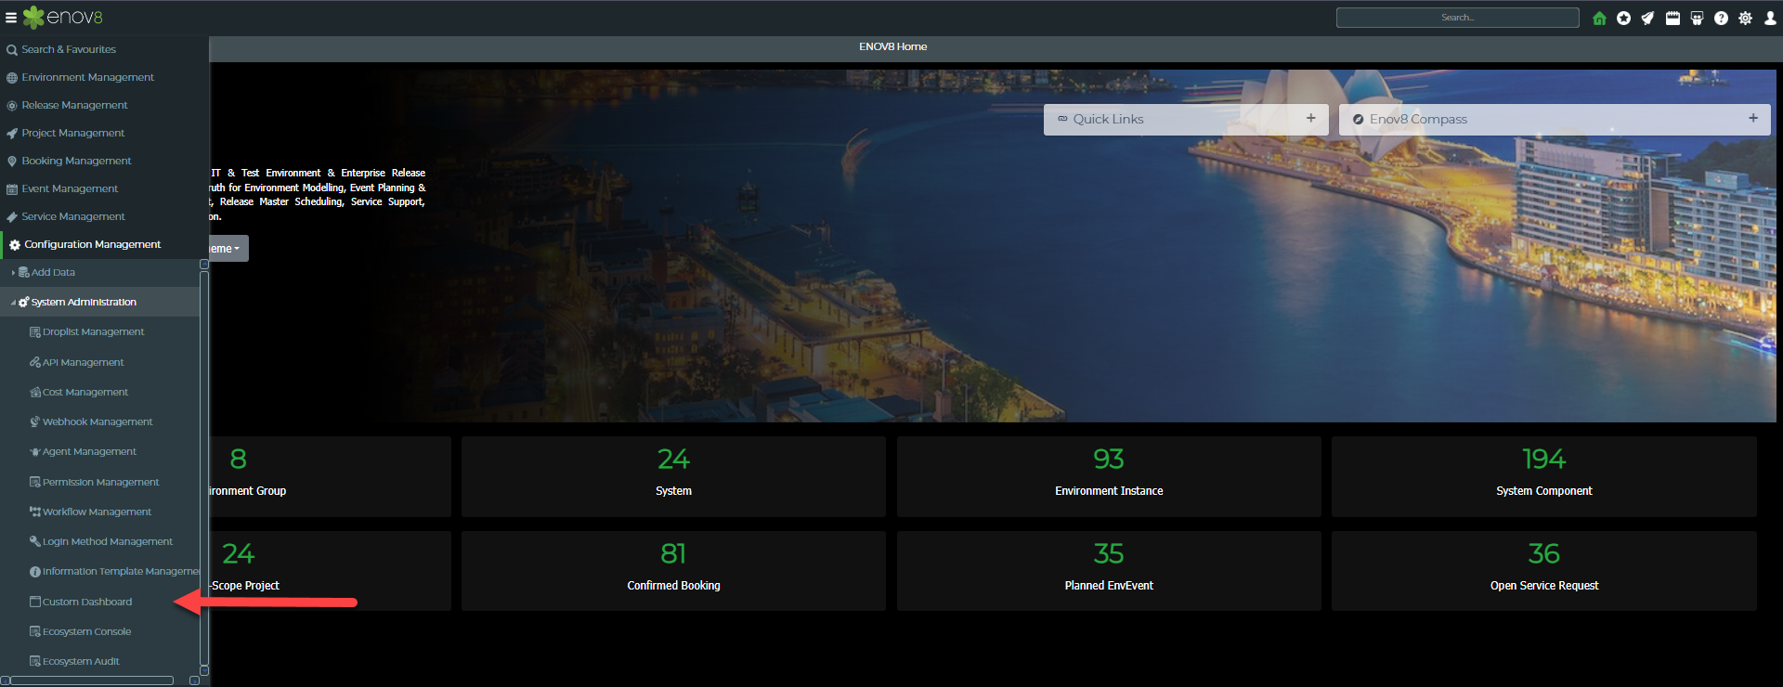This screenshot has width=1783, height=687.
Task: Open the Confirmed Booking 81 tile
Action: tap(673, 571)
